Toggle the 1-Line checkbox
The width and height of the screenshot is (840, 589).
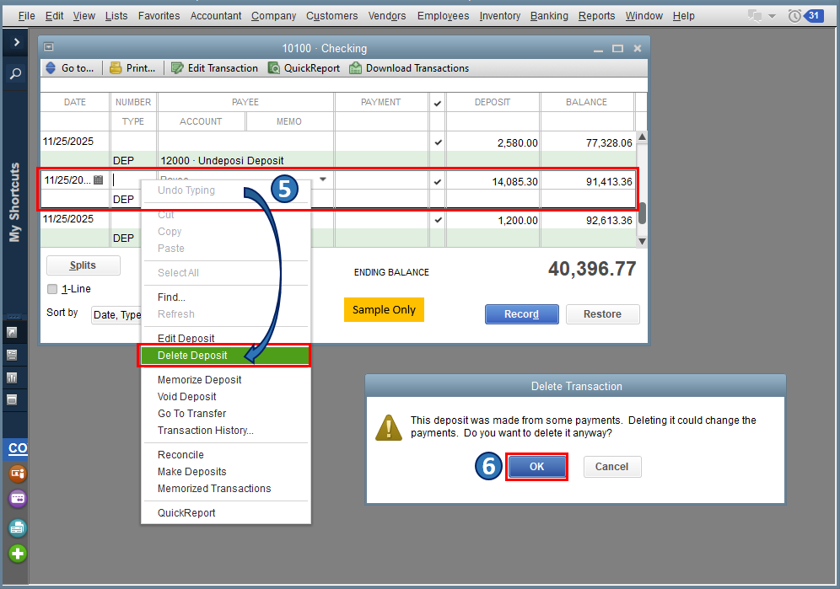pos(52,289)
